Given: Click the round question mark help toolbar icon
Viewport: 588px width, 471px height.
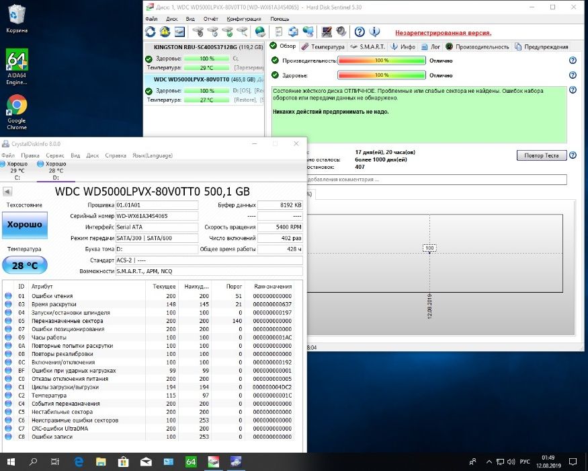Looking at the screenshot, I should [360, 32].
